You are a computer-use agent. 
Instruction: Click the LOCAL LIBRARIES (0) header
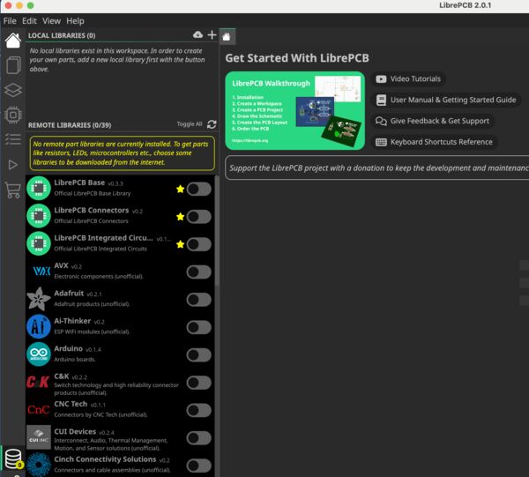62,35
